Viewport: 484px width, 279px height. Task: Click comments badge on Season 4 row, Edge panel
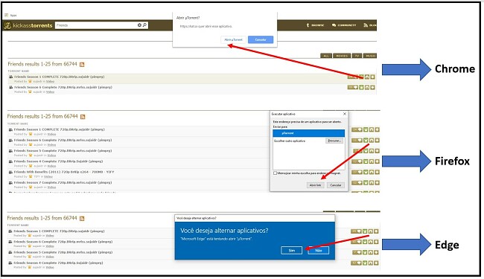tap(356, 263)
